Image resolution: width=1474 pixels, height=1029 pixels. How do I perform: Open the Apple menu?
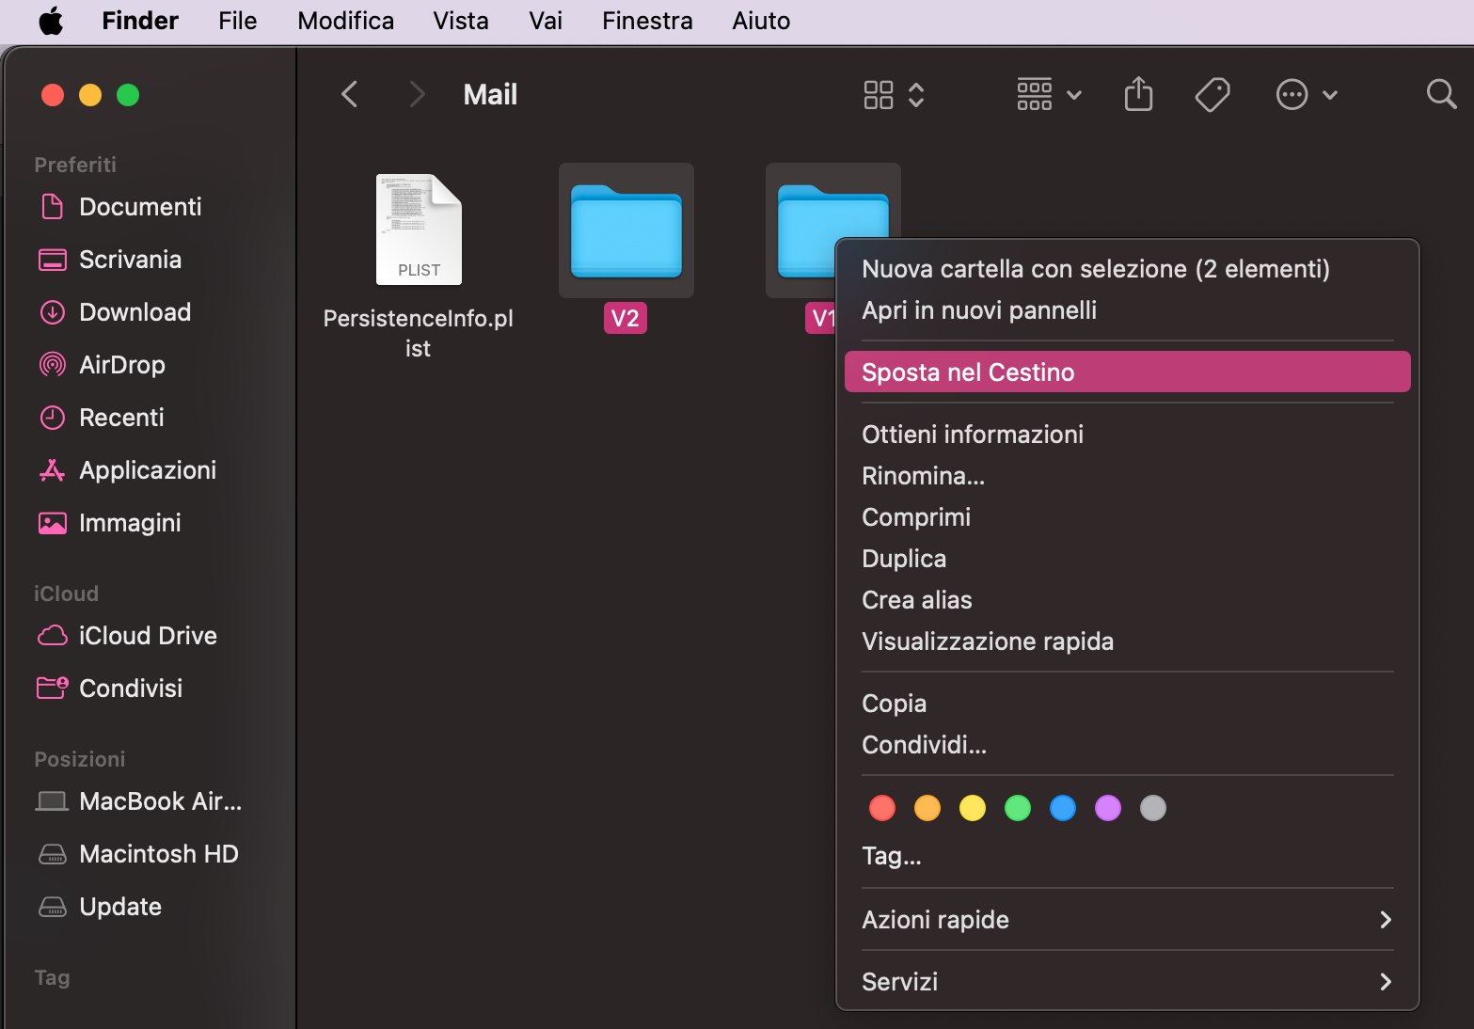click(52, 21)
